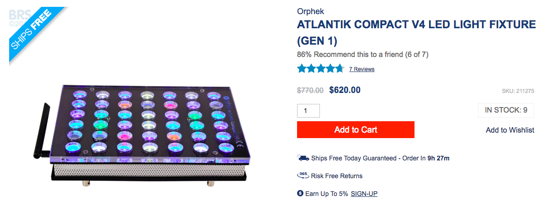The image size is (542, 211).
Task: Click the 86% Recommend this text
Action: tap(362, 55)
